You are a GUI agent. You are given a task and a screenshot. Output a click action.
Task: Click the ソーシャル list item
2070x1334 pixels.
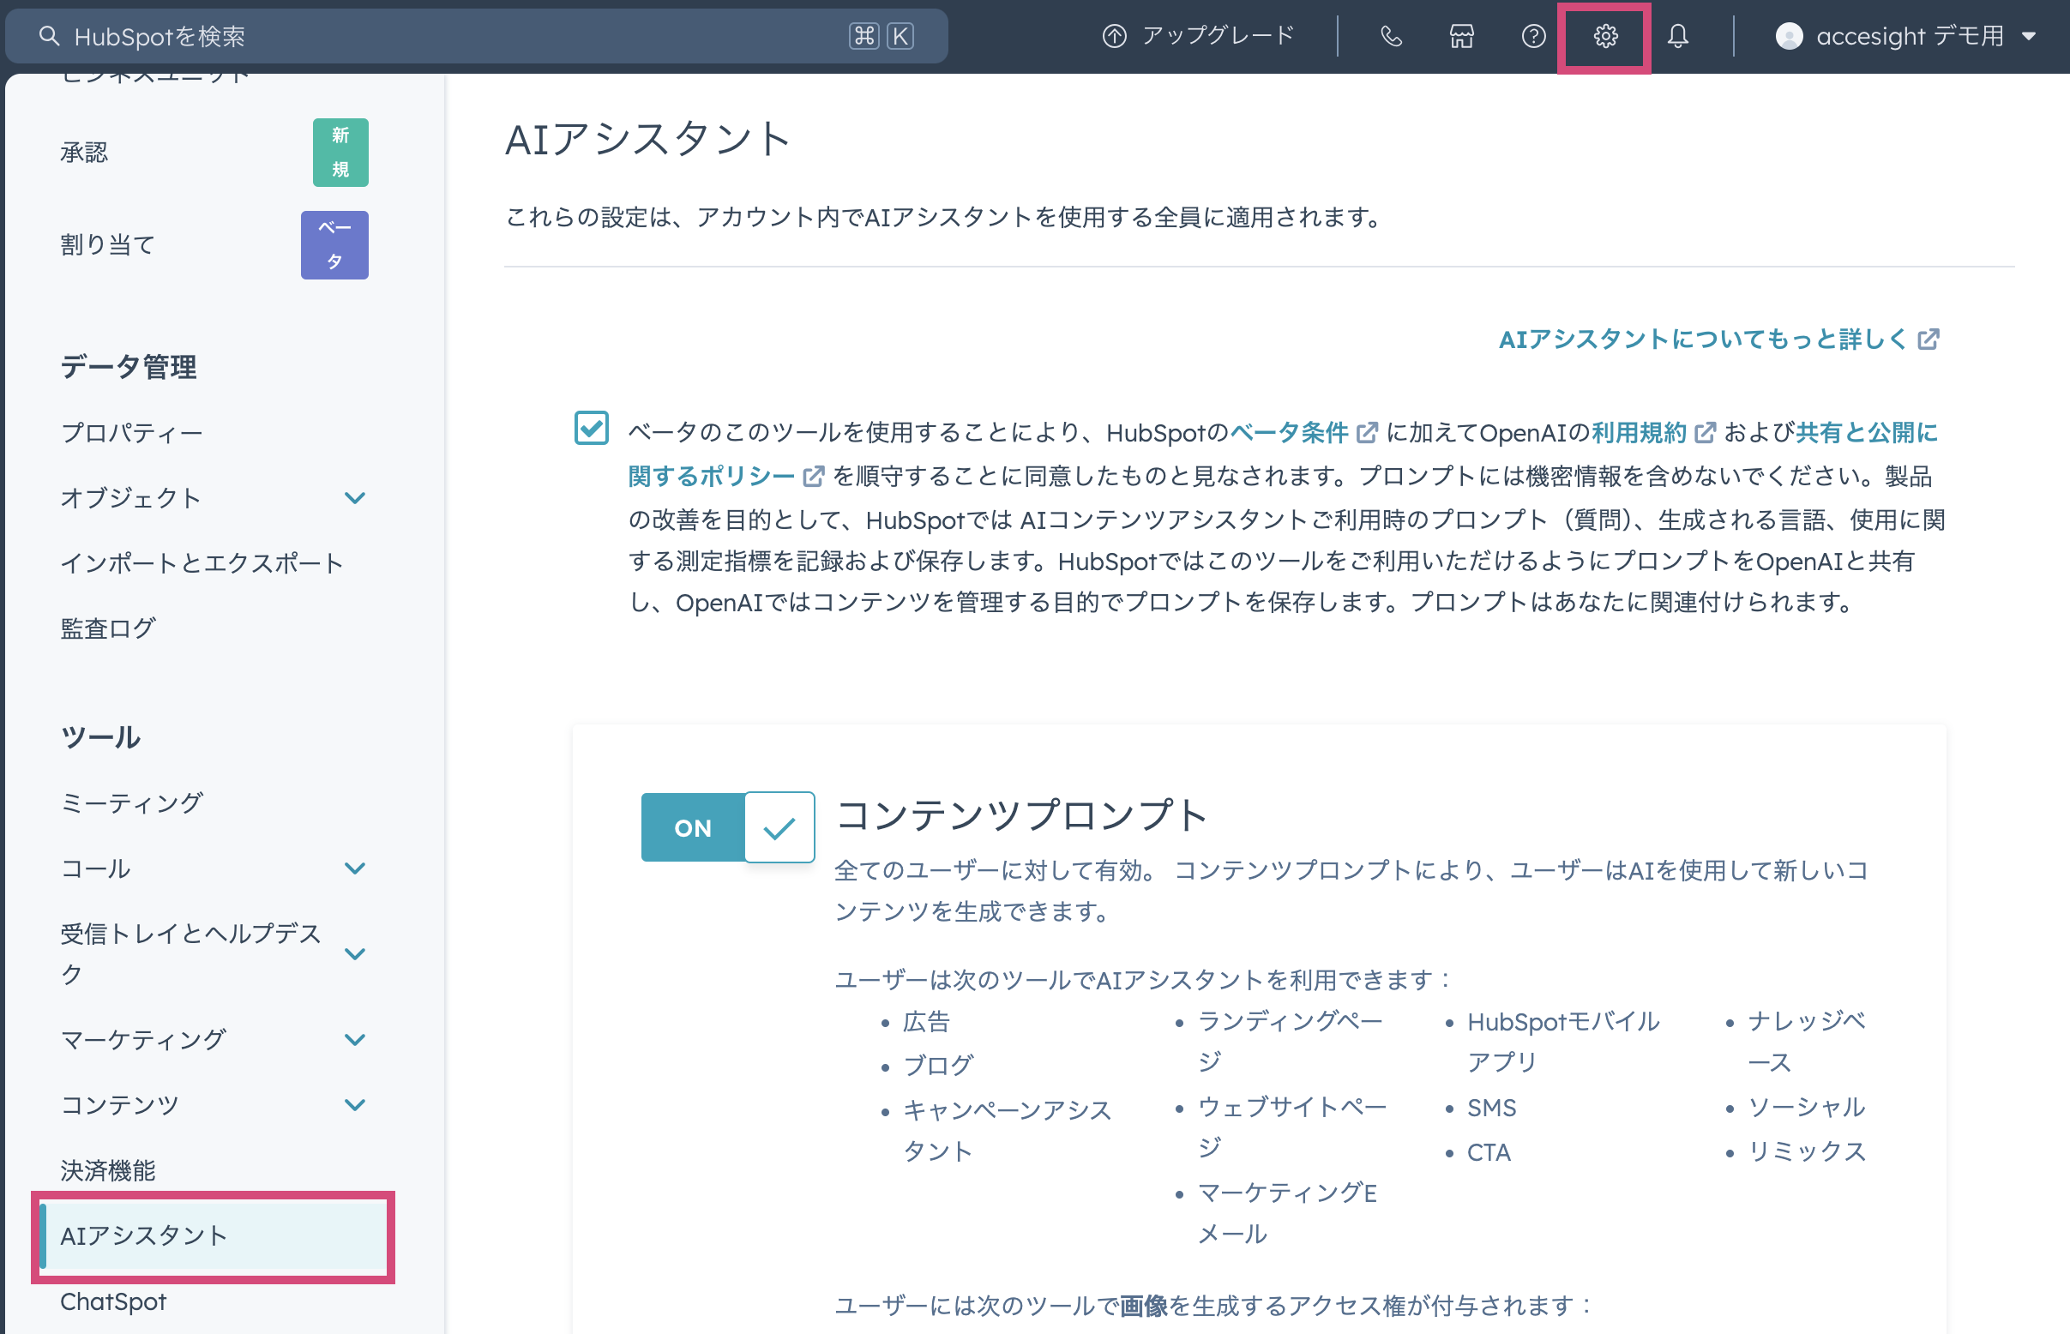[x=1807, y=1107]
